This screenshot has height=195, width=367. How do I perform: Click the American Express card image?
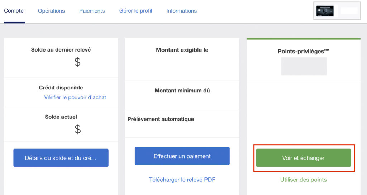pos(325,11)
